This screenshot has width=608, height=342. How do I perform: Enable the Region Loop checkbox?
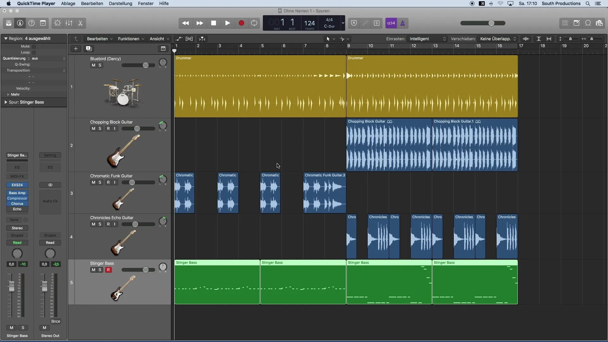pyautogui.click(x=34, y=52)
